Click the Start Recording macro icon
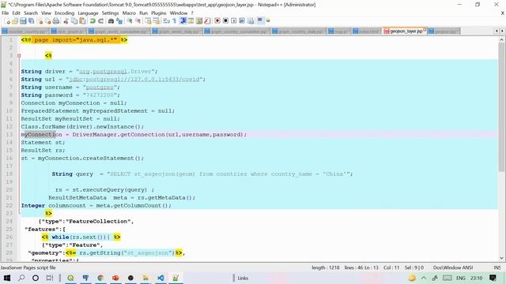 point(217,21)
